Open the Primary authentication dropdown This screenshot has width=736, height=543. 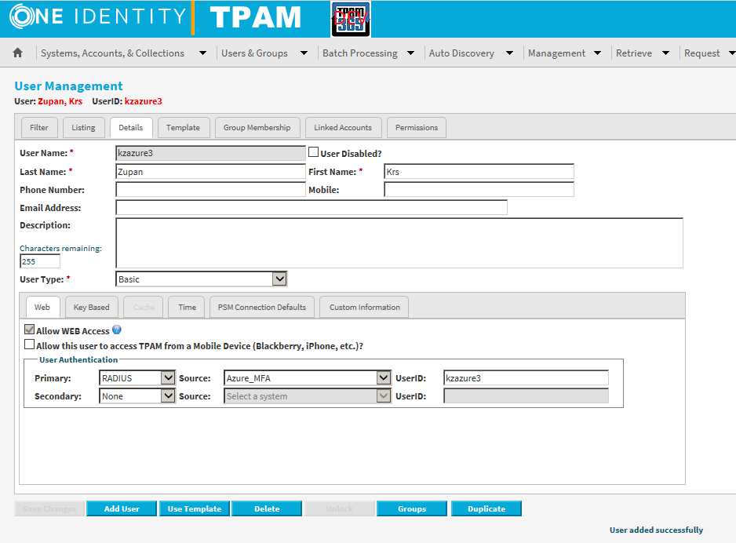point(137,377)
